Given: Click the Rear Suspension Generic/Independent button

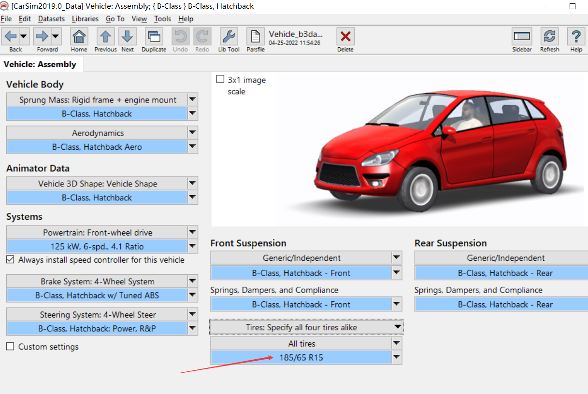Looking at the screenshot, I should [x=502, y=258].
